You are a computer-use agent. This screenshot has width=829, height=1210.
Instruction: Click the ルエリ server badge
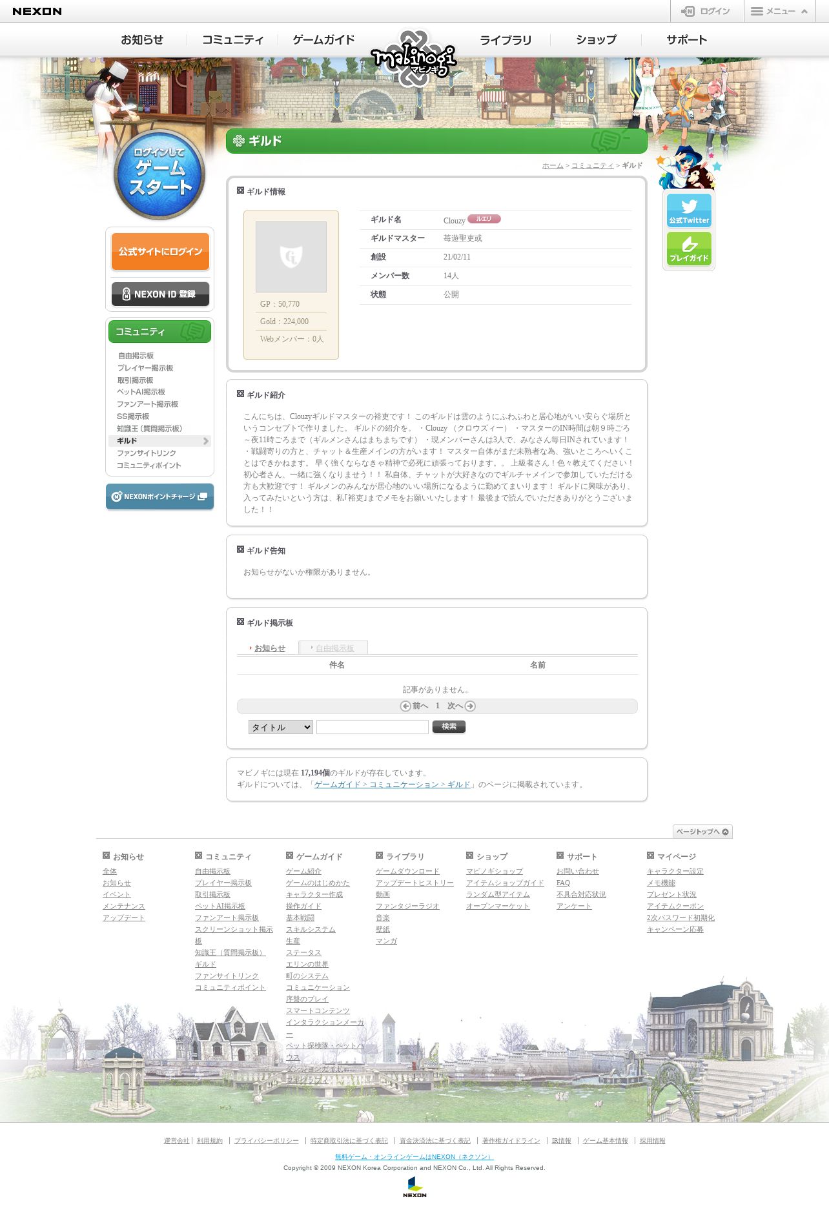click(x=484, y=219)
